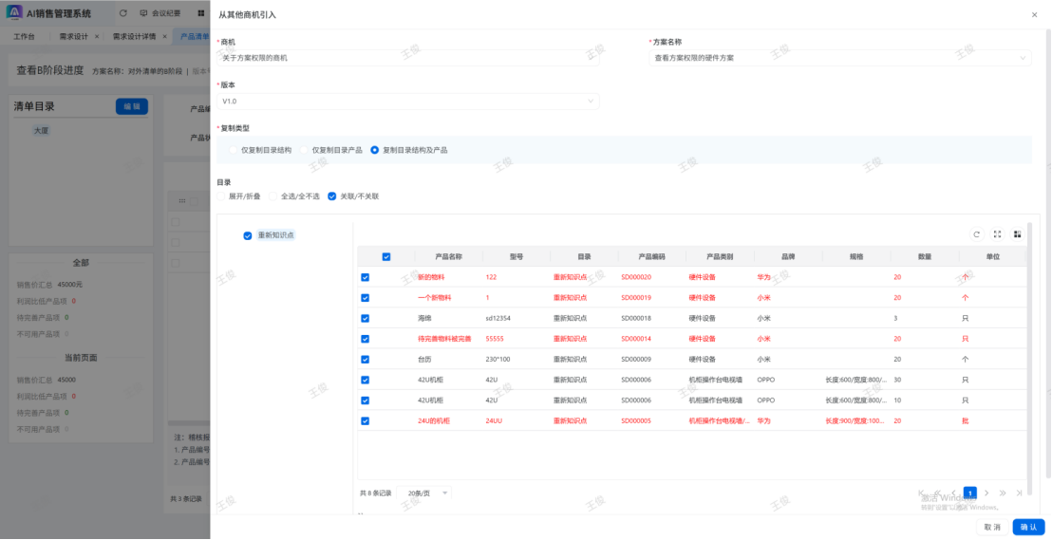1052x540 pixels.
Task: Open the 方案名称 dropdown
Action: click(840, 58)
